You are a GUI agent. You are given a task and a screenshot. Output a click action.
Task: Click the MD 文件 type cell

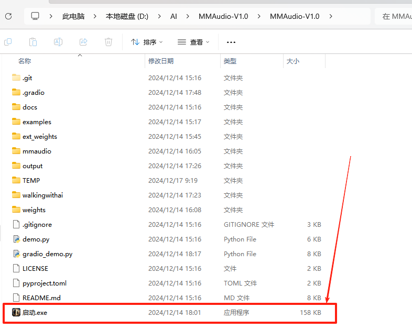click(x=236, y=298)
